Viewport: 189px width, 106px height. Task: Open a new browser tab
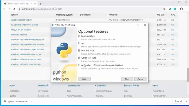(x=41, y=4)
